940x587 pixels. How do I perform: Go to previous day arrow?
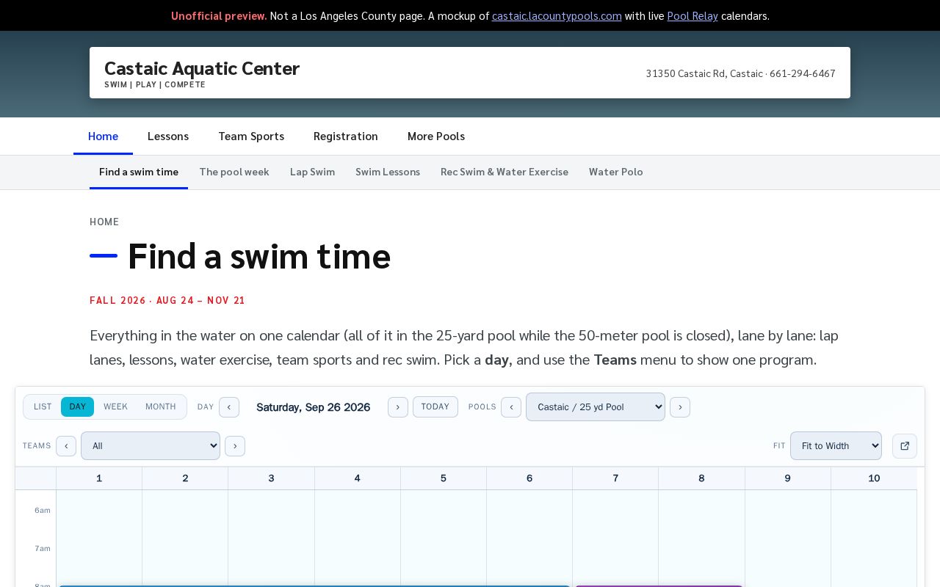[x=229, y=407]
